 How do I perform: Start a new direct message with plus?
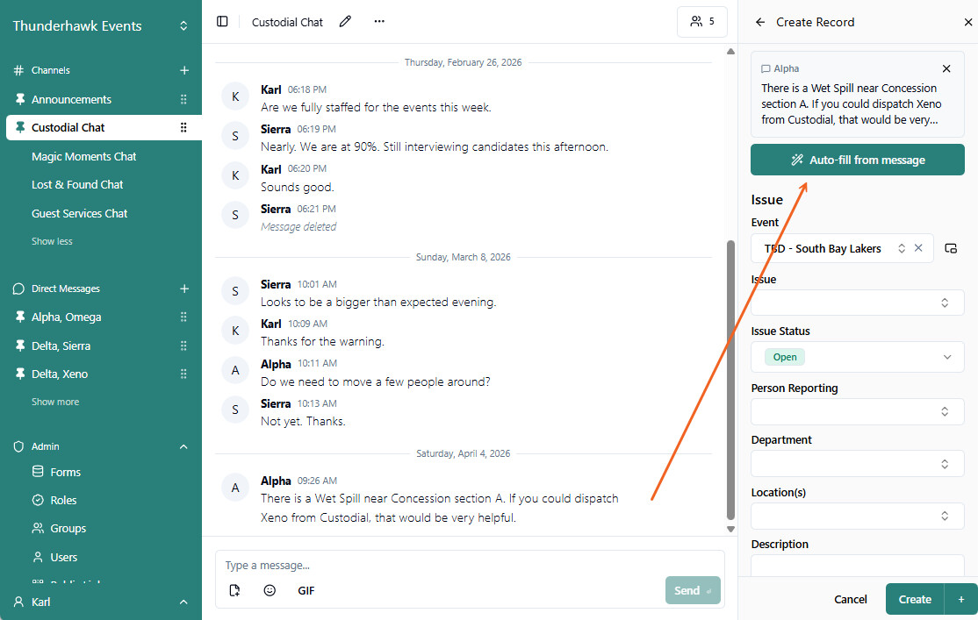coord(184,289)
